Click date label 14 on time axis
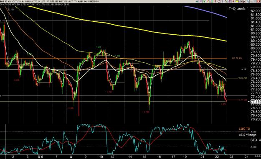261x159 pixels. (x=130, y=156)
